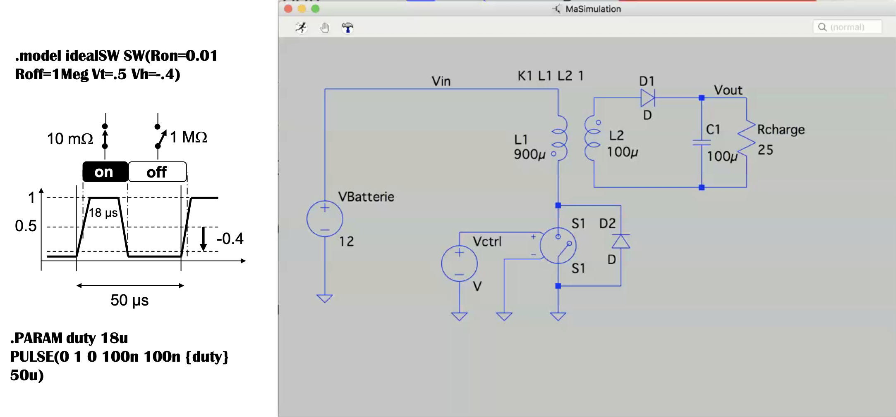Viewport: 896px width, 417px height.
Task: Click the lower S1 model name label
Action: coord(578,268)
